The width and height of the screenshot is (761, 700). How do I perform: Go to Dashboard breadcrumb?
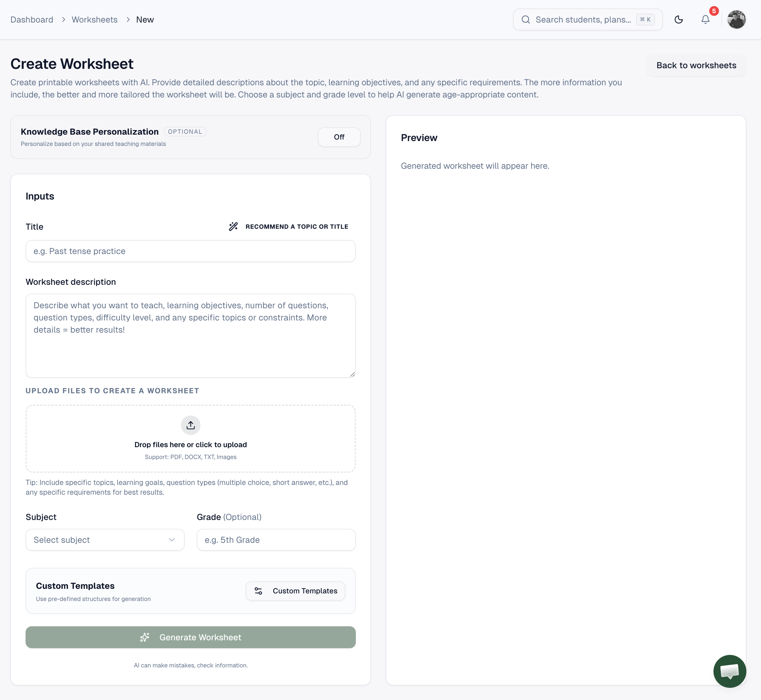[x=32, y=20]
